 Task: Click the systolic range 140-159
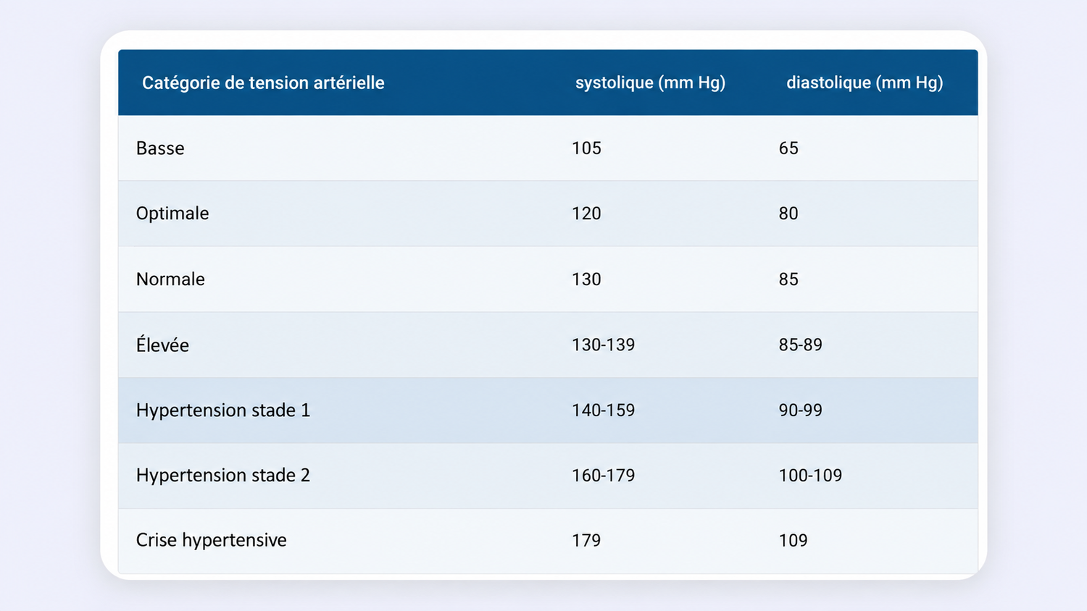click(603, 410)
